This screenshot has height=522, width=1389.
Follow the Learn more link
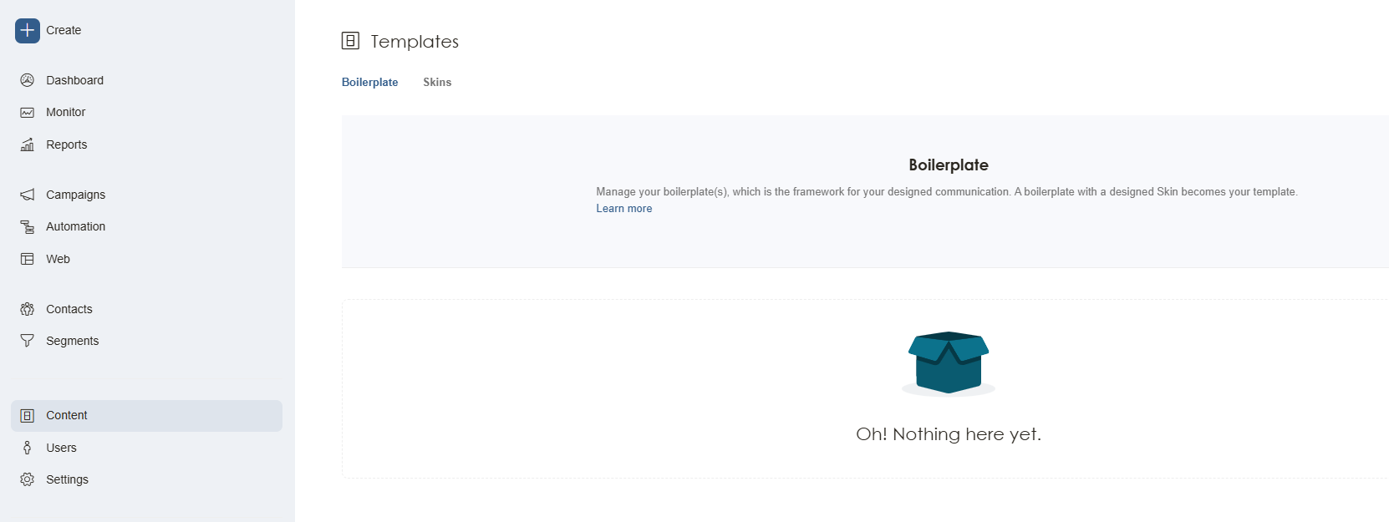pyautogui.click(x=623, y=209)
